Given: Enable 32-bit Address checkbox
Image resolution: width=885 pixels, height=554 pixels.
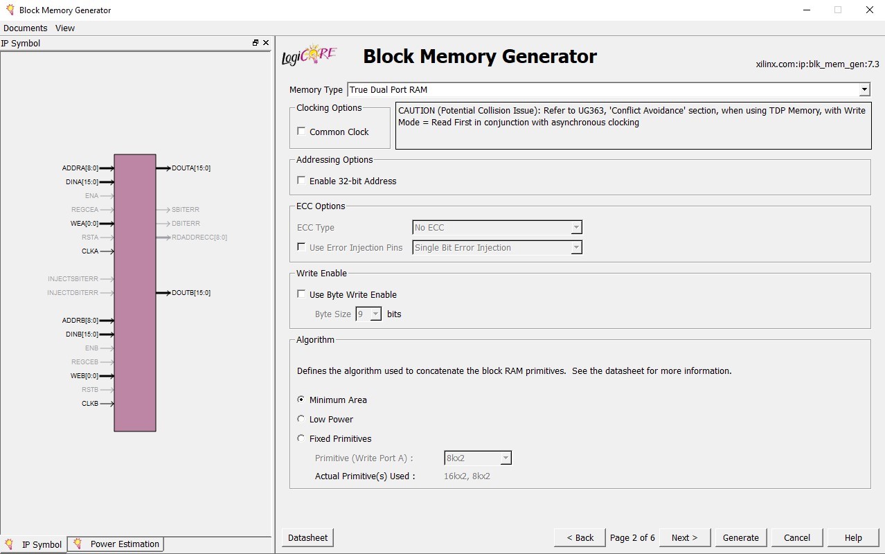Looking at the screenshot, I should [301, 180].
